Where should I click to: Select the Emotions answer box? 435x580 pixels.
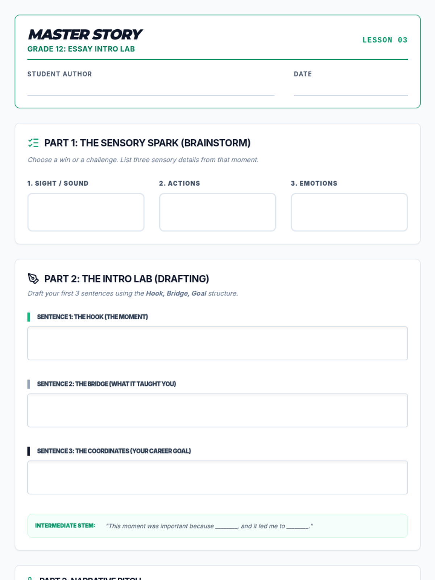click(349, 212)
